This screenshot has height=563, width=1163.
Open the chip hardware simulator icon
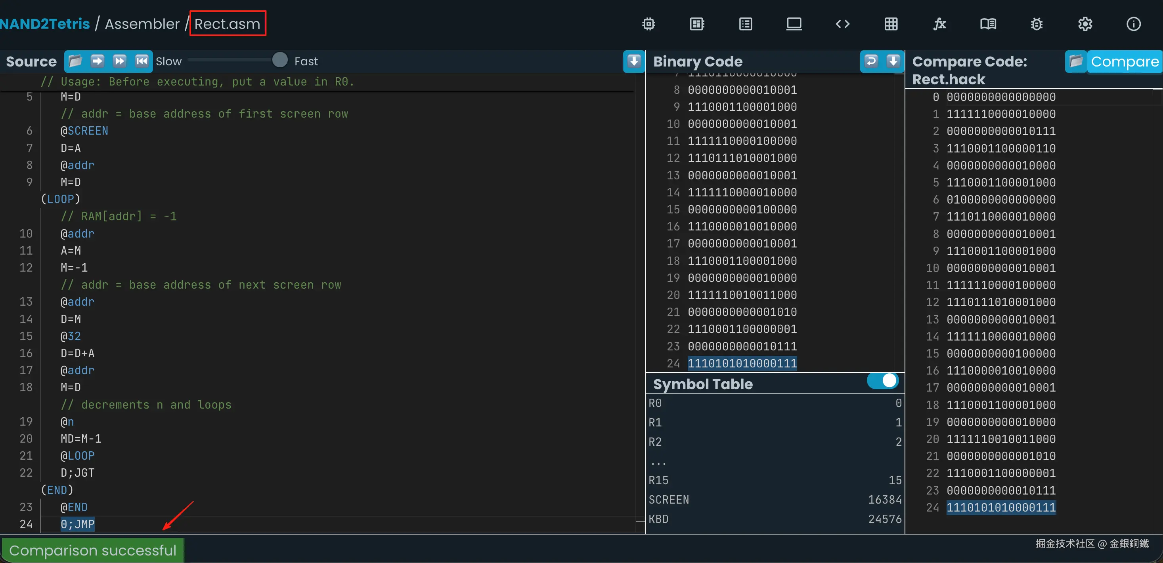[648, 24]
